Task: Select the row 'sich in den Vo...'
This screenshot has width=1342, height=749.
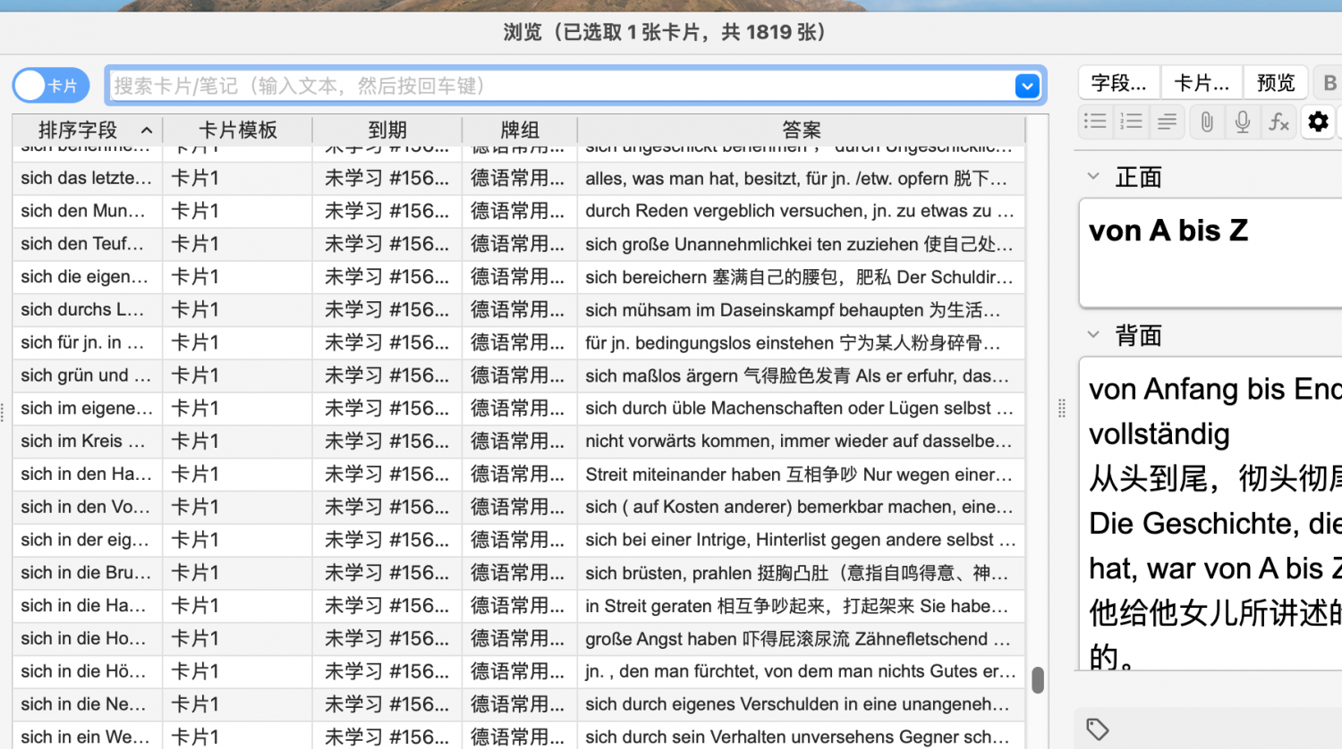Action: 519,507
